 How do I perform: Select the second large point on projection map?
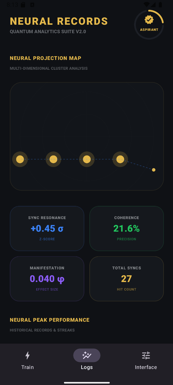[x=53, y=159]
